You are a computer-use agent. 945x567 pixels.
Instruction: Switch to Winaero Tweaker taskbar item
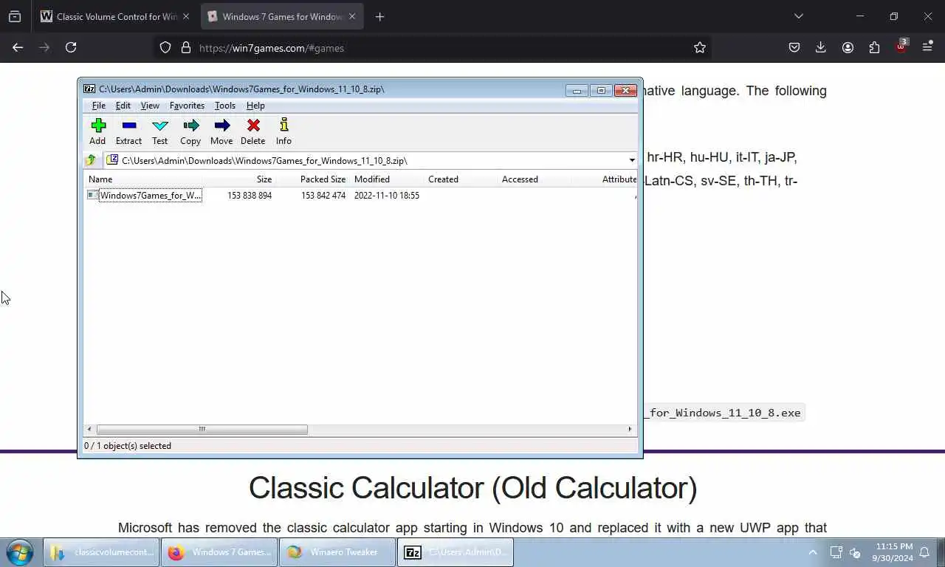(337, 552)
